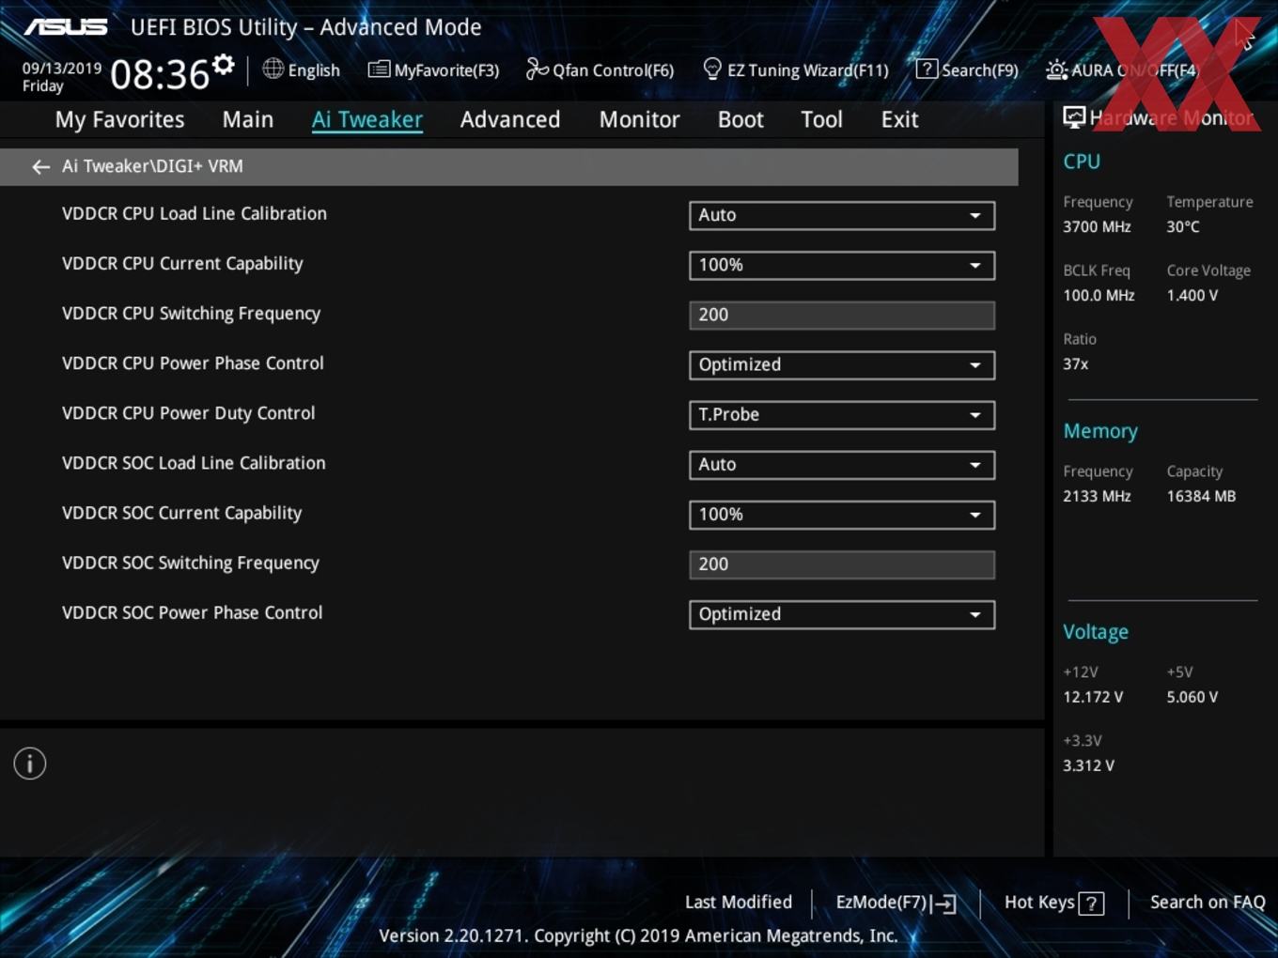Expand VDDCR CPU Load Line Calibration dropdown

[x=842, y=215]
